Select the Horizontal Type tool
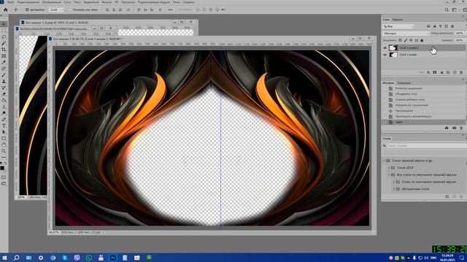467x262 pixels. pos(4,126)
